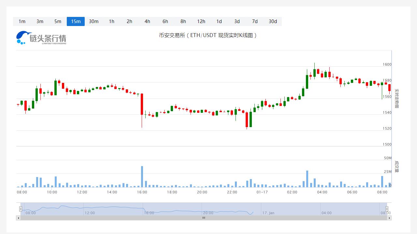The height and width of the screenshot is (234, 417).
Task: Click the scrollbar center grip handle
Action: [204, 218]
